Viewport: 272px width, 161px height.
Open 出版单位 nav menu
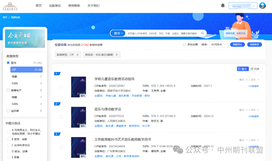tap(55, 6)
